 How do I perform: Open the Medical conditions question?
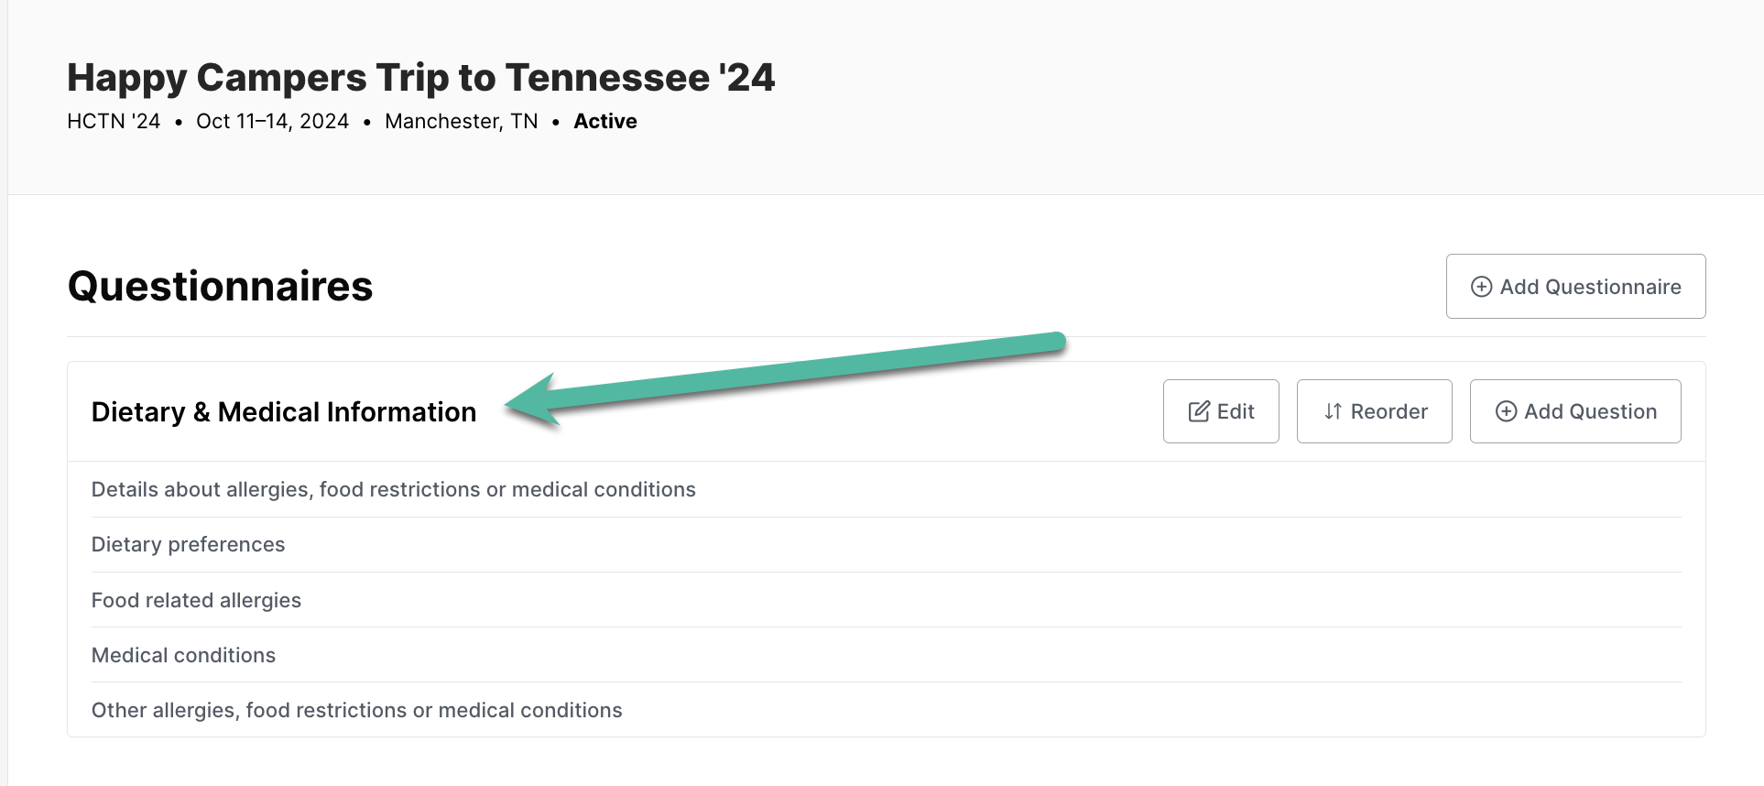pyautogui.click(x=183, y=655)
